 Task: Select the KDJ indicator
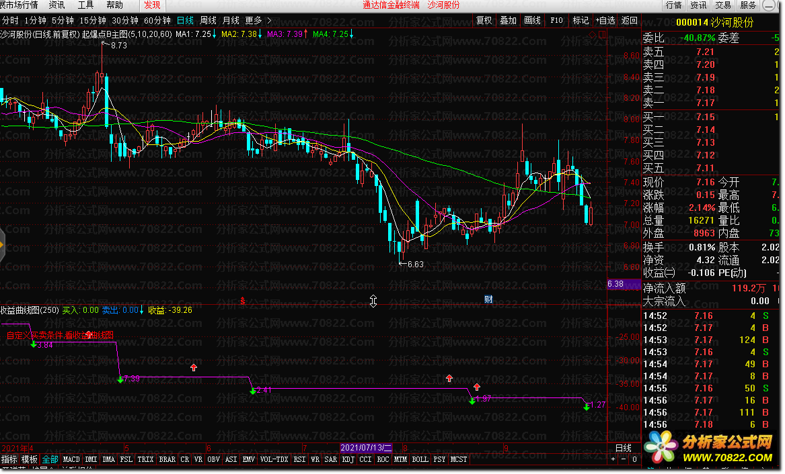coord(348,459)
